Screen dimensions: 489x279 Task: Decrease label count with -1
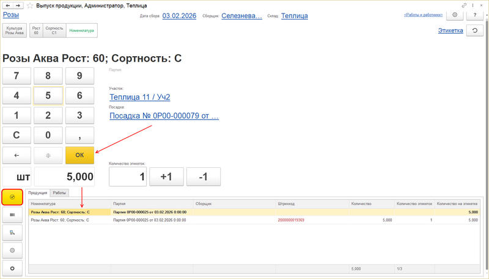204,177
